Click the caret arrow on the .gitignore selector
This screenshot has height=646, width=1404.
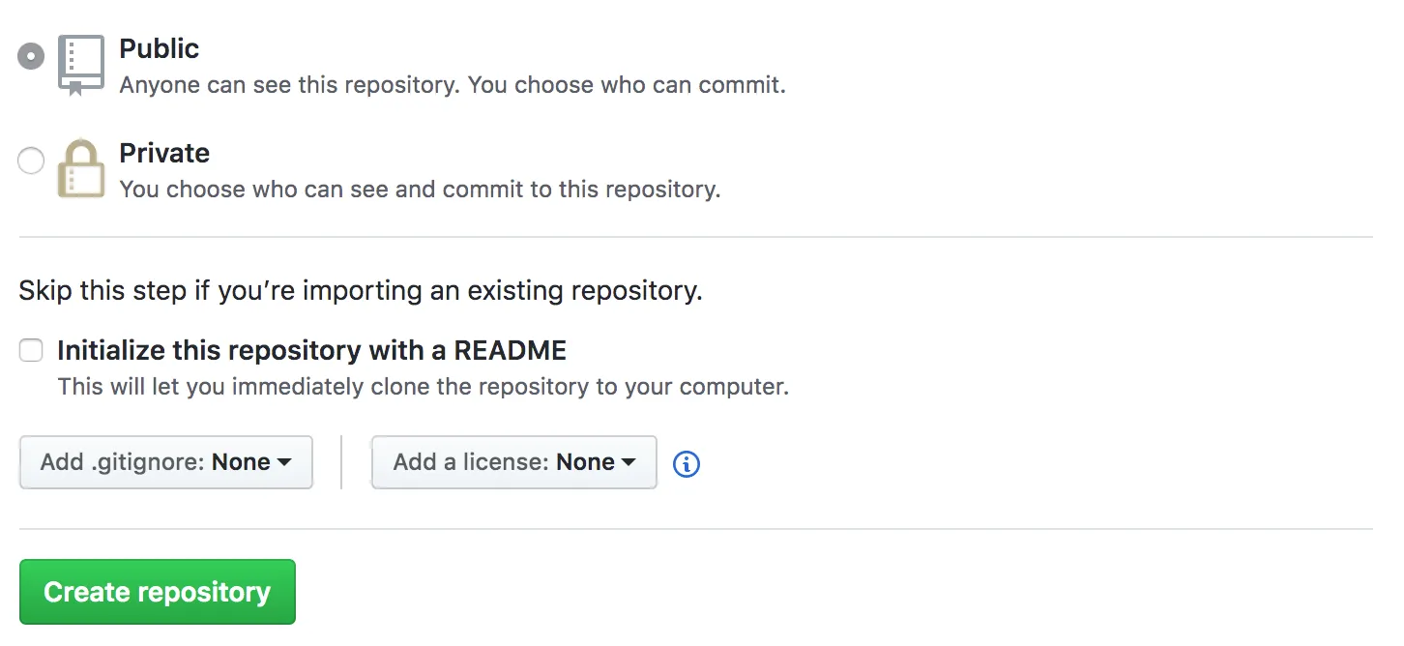[x=284, y=463]
